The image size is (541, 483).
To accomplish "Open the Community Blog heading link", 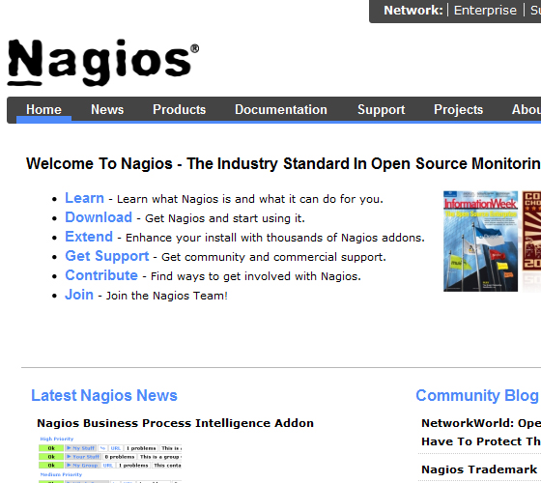I will (x=477, y=395).
